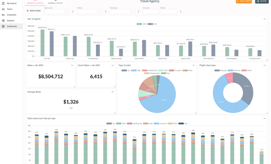Go to the Teams sidebar icon
This screenshot has height=164, width=271.
(x=3, y=9)
